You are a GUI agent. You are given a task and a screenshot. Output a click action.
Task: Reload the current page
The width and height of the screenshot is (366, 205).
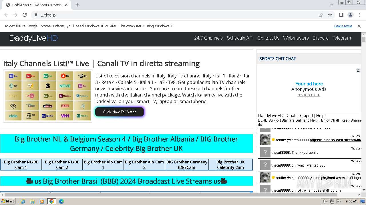click(25, 15)
